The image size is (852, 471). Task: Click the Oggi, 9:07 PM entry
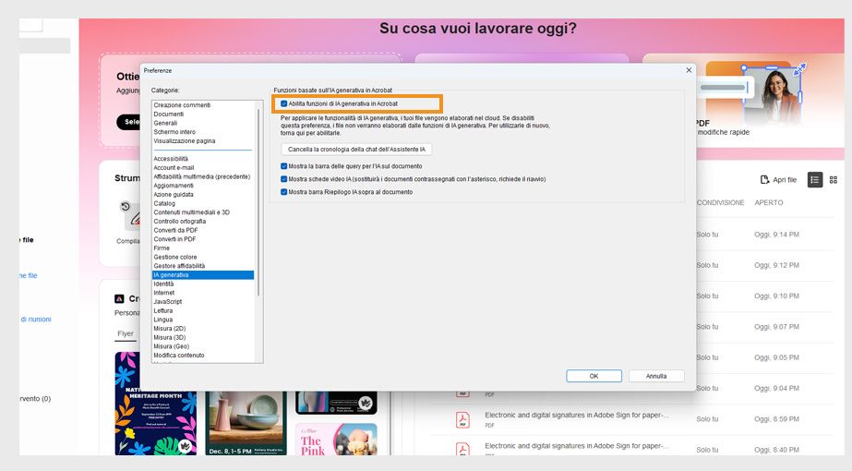click(776, 327)
